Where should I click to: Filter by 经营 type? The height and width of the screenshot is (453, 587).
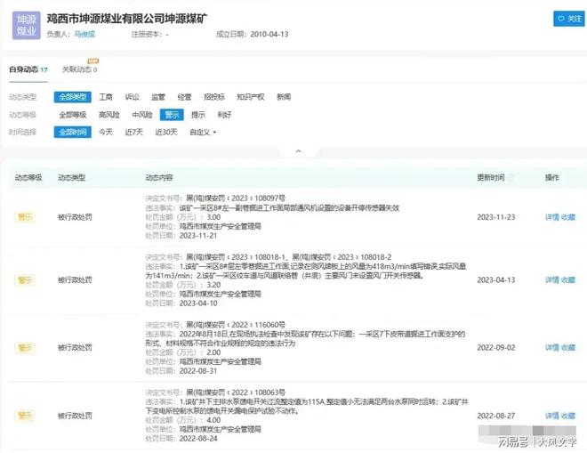pyautogui.click(x=184, y=97)
